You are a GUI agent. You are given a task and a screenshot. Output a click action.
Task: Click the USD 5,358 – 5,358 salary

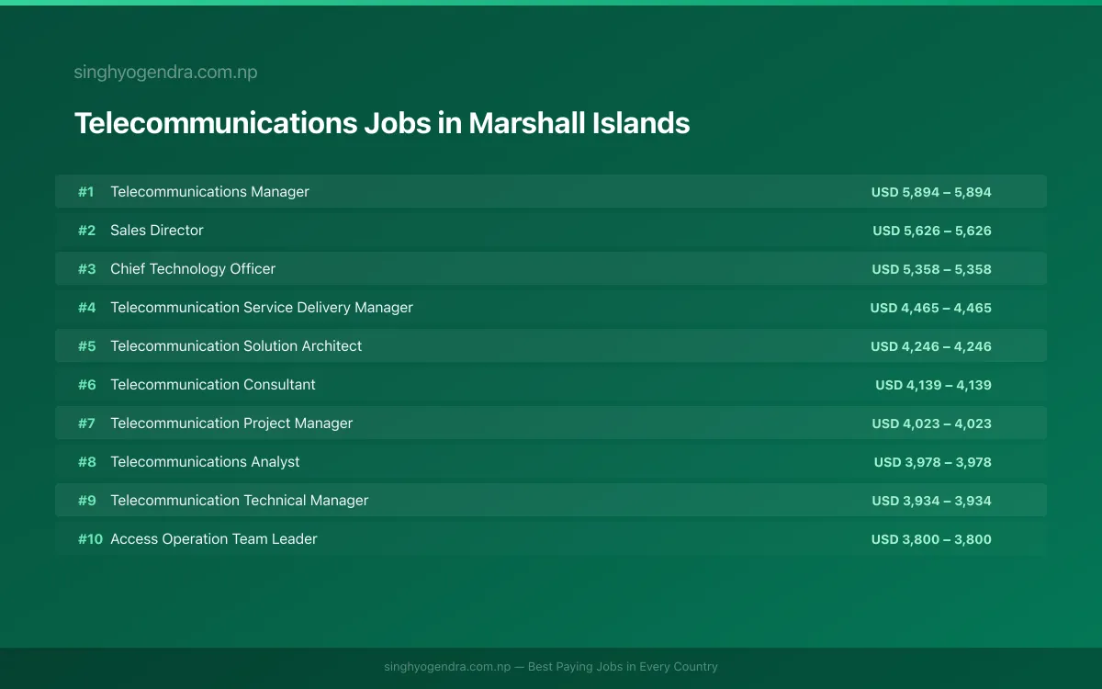931,269
